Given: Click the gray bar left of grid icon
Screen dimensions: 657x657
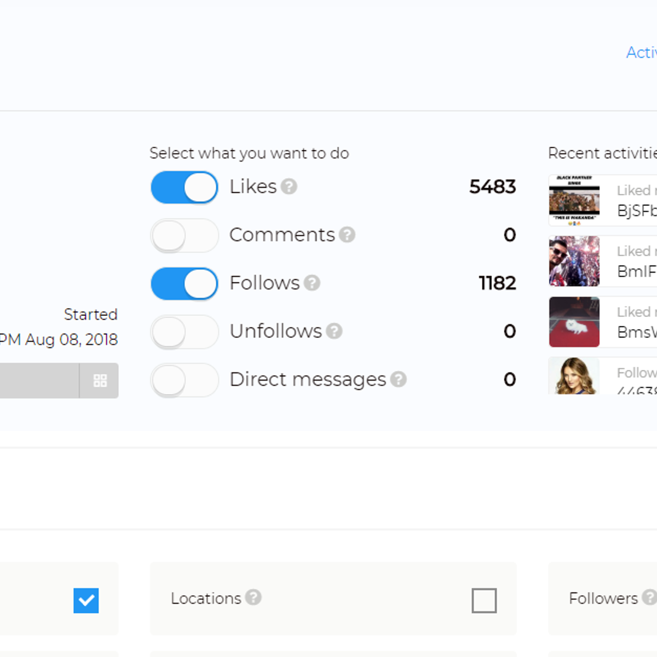Looking at the screenshot, I should (39, 381).
